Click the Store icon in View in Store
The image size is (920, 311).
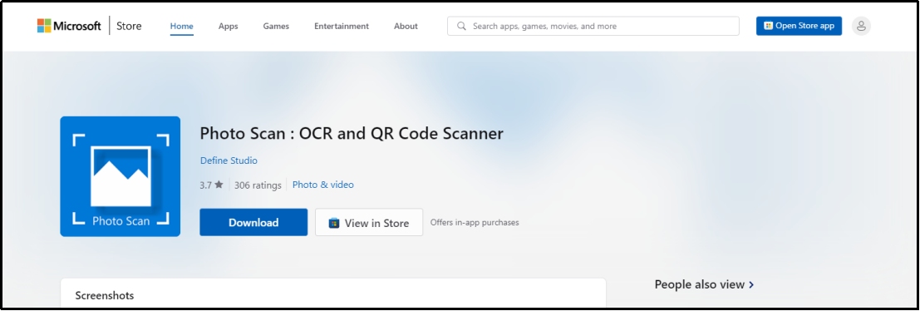(x=334, y=223)
